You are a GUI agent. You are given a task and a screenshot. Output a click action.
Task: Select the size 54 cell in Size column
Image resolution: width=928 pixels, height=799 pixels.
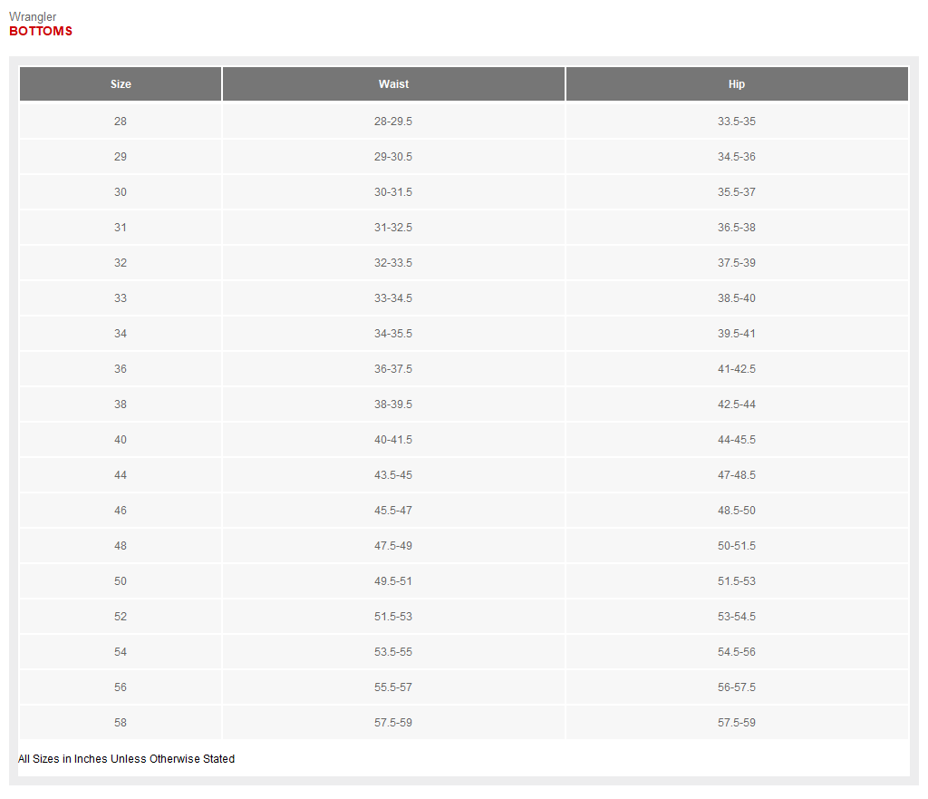(121, 652)
